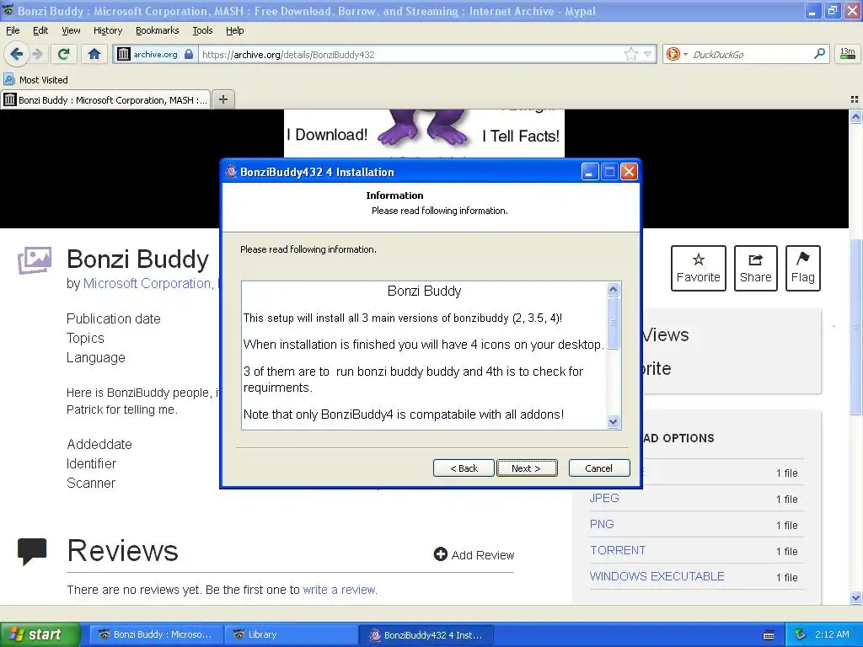Click the archive.org site identity icon

point(124,54)
